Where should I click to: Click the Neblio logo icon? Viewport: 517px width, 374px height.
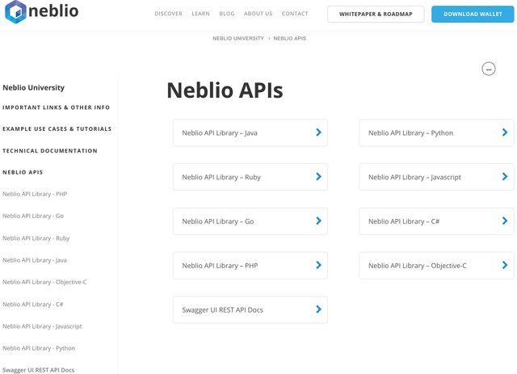(15, 12)
